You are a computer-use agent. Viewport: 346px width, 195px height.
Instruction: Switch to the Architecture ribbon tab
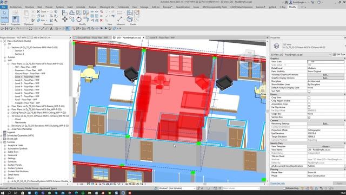pyautogui.click(x=16, y=7)
